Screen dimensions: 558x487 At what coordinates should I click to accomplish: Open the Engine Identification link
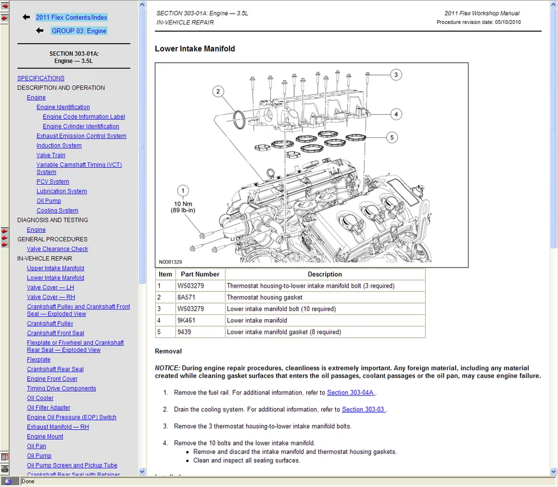(x=63, y=107)
